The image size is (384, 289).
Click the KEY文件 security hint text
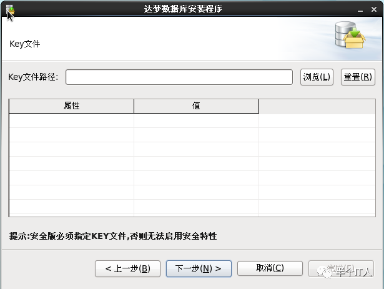pos(113,237)
